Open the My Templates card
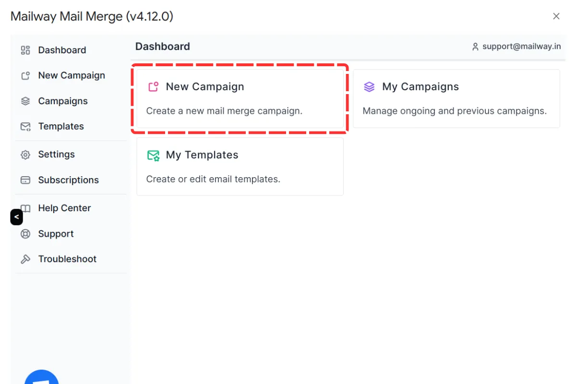 coord(240,166)
